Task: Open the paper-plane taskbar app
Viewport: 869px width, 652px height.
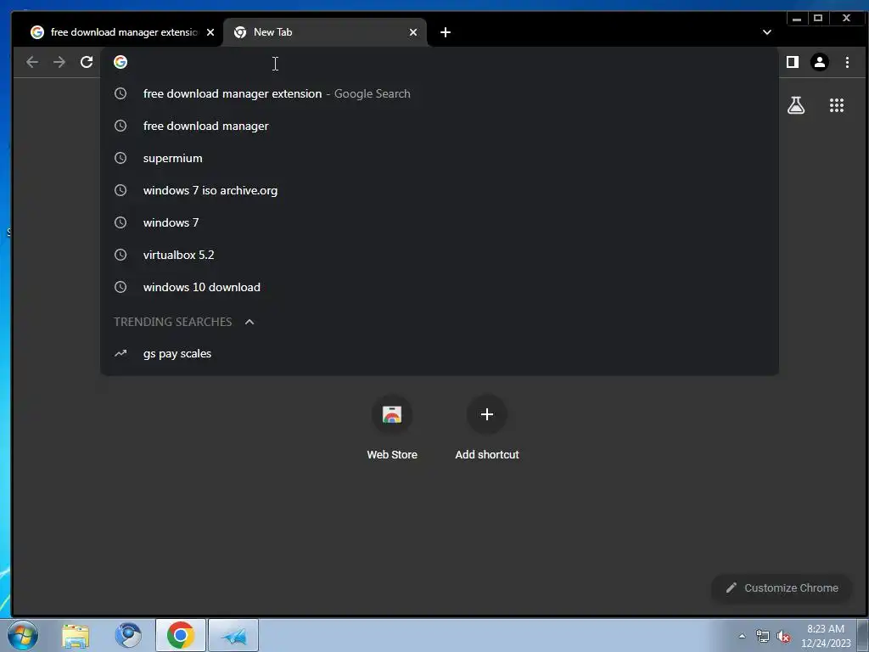Action: (233, 635)
